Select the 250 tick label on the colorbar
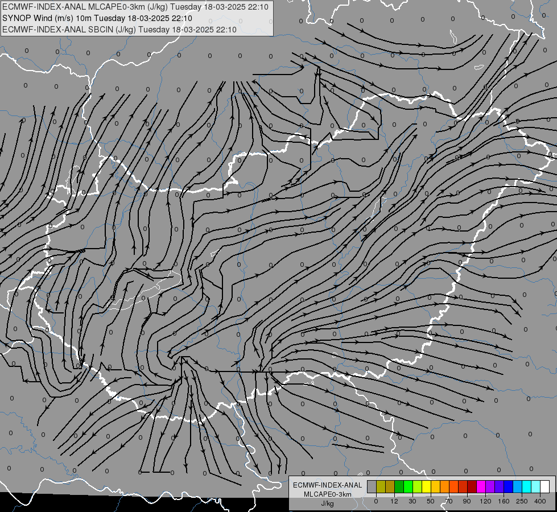Viewport: 557px width, 512px height. pos(522,501)
